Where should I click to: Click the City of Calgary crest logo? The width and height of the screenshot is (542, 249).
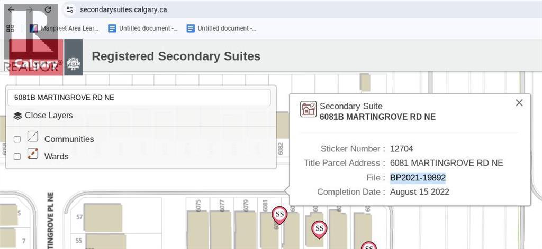point(74,63)
